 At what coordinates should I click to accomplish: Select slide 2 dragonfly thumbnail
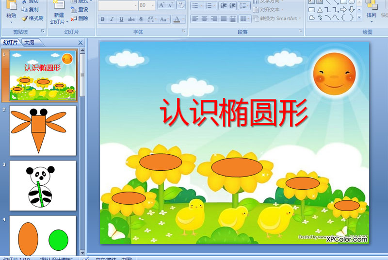(x=43, y=130)
